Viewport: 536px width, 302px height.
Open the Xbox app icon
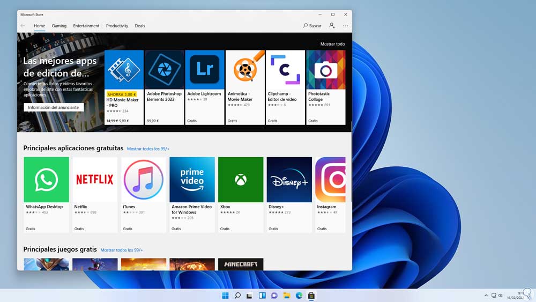(x=241, y=180)
